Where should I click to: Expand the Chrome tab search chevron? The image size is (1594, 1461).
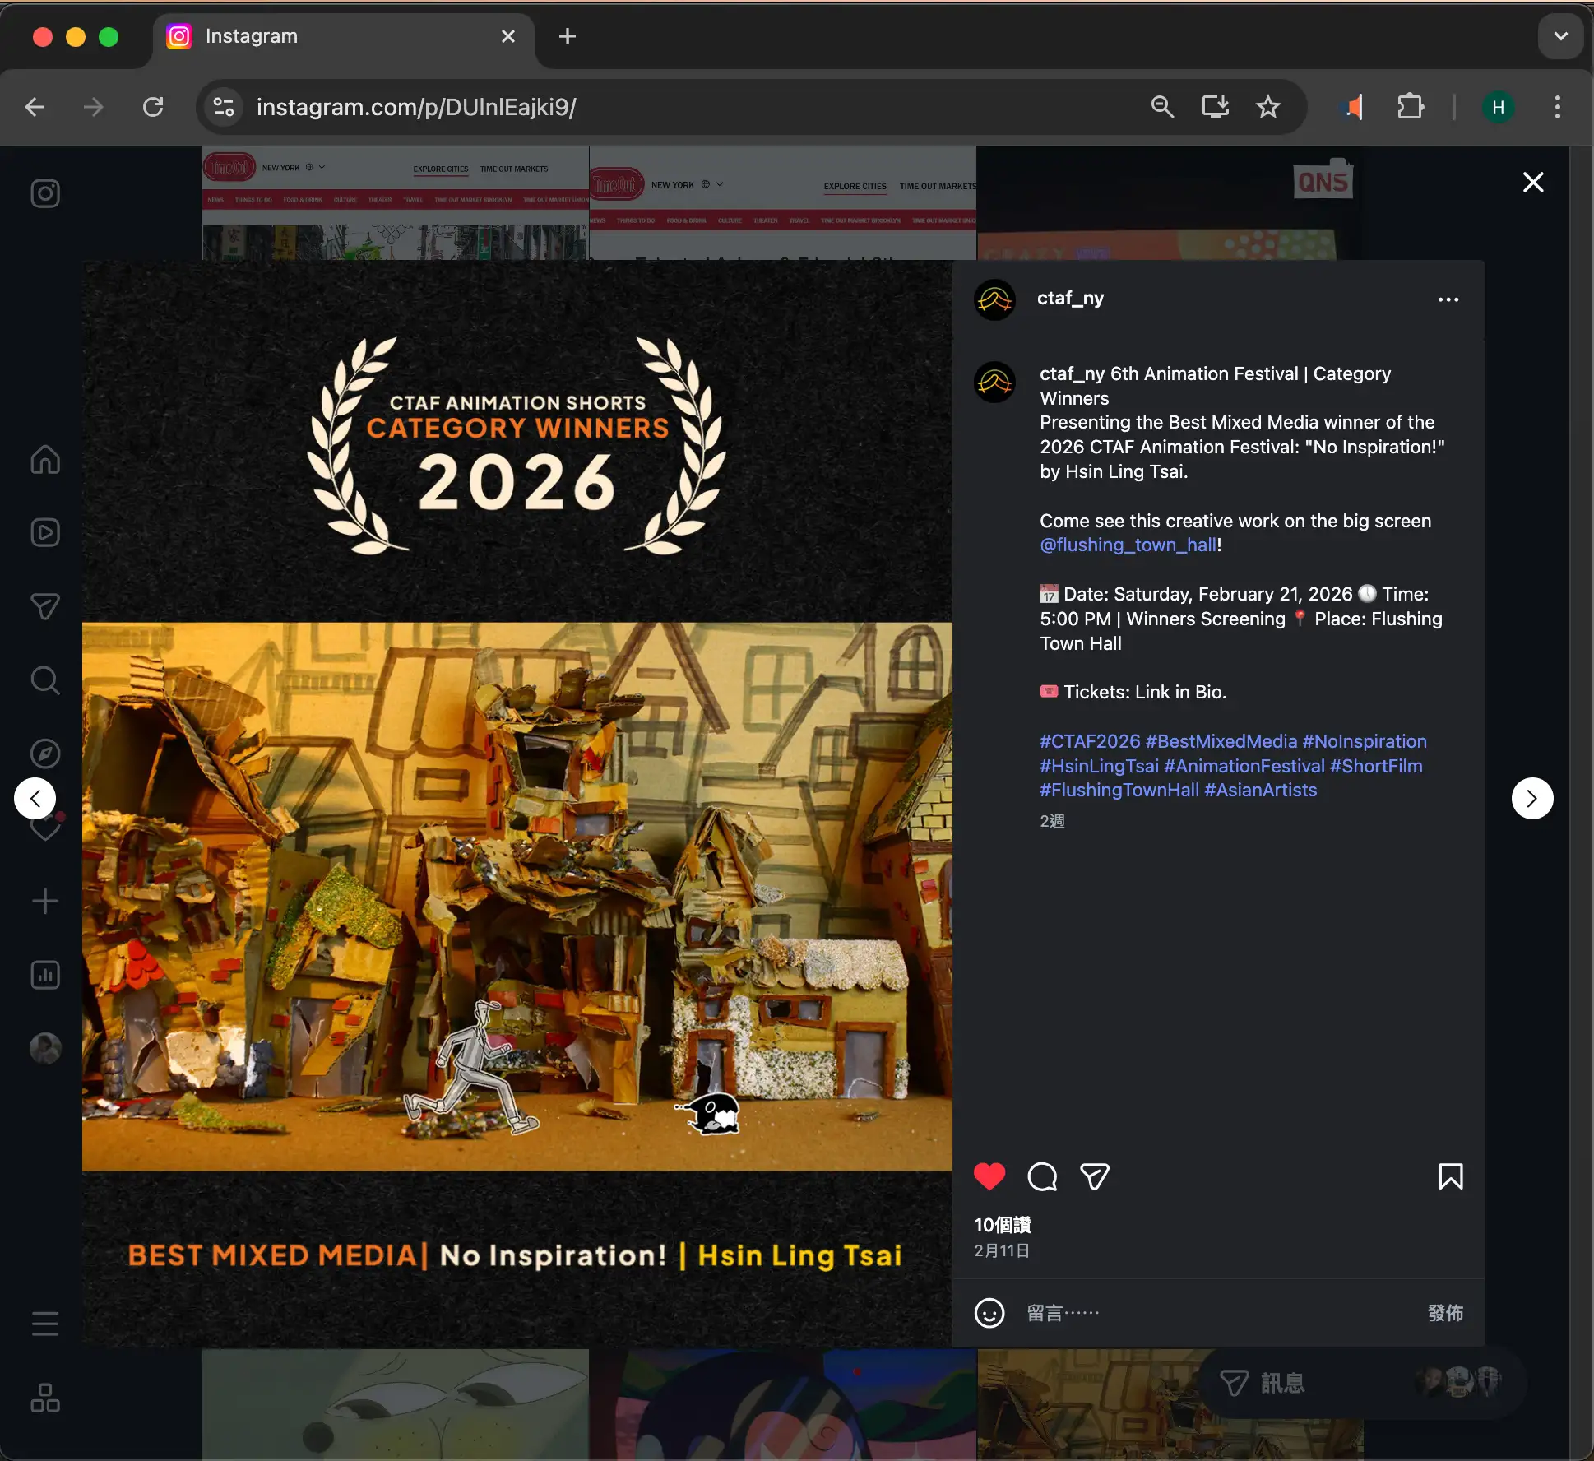[1560, 36]
